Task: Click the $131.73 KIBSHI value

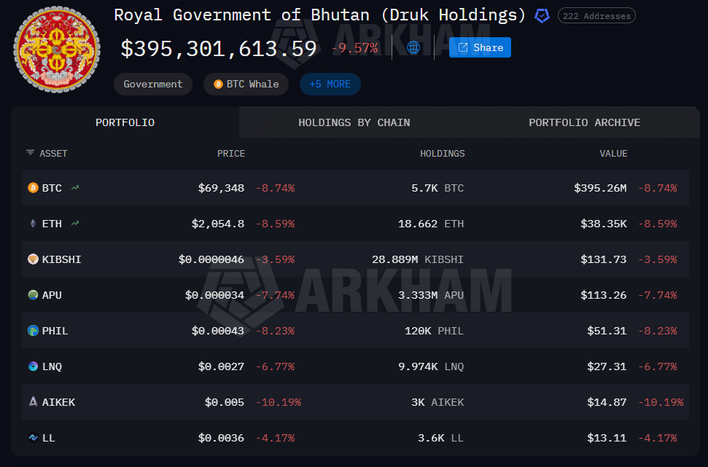Action: (604, 259)
